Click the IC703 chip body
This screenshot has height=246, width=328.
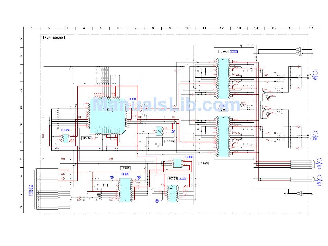coord(172,193)
